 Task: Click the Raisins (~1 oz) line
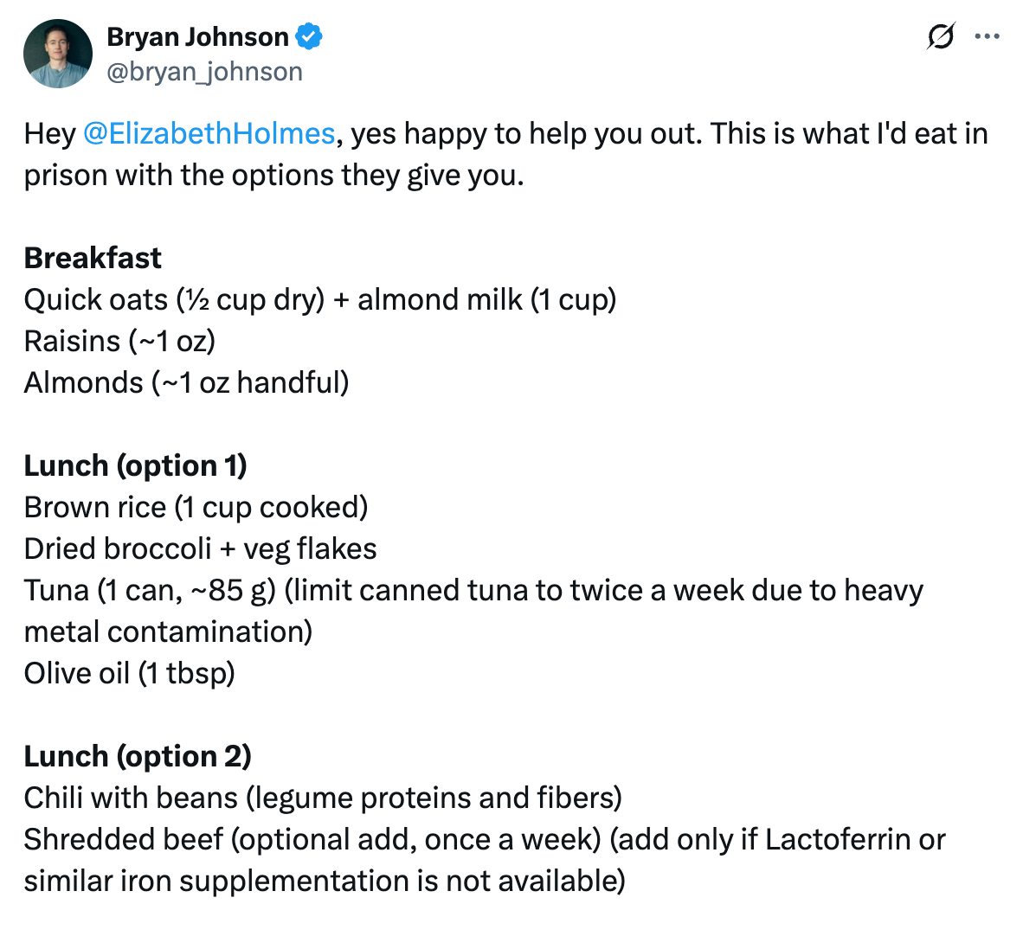[x=119, y=341]
